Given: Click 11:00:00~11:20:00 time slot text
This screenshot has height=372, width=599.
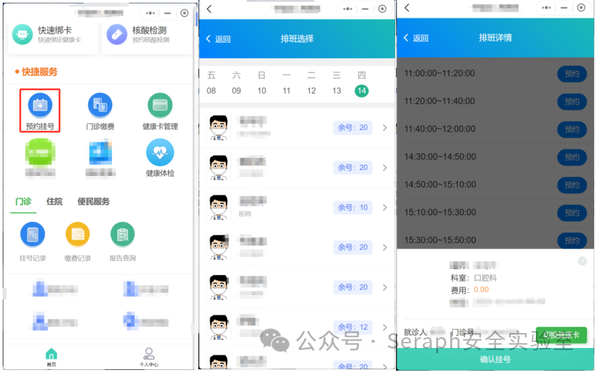Looking at the screenshot, I should [440, 73].
